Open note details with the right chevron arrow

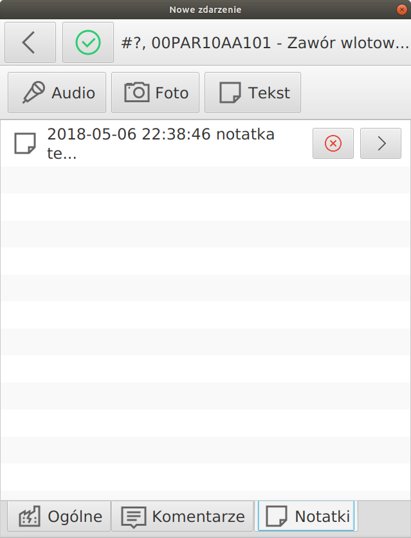click(x=380, y=143)
